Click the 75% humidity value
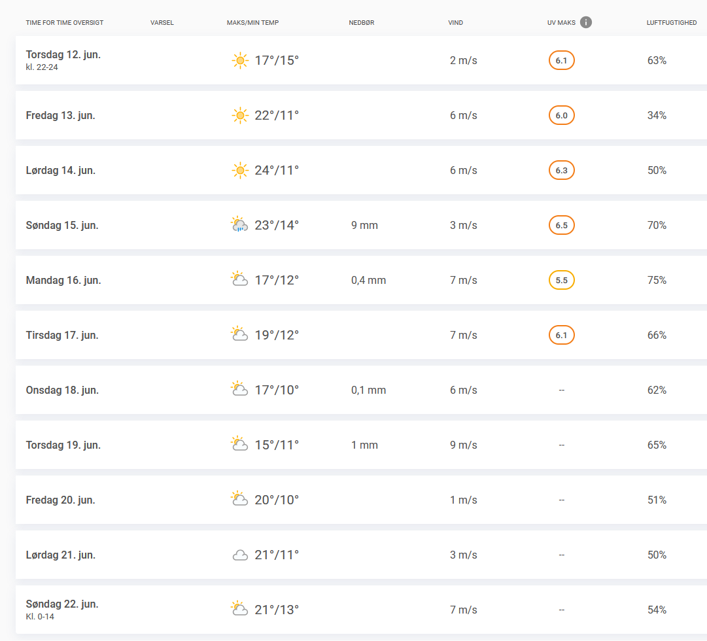This screenshot has height=641, width=707. [x=657, y=280]
